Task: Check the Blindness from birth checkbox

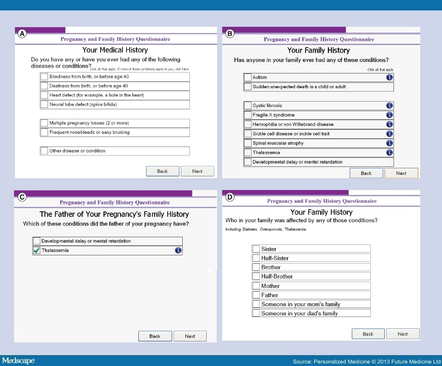Action: click(x=44, y=76)
